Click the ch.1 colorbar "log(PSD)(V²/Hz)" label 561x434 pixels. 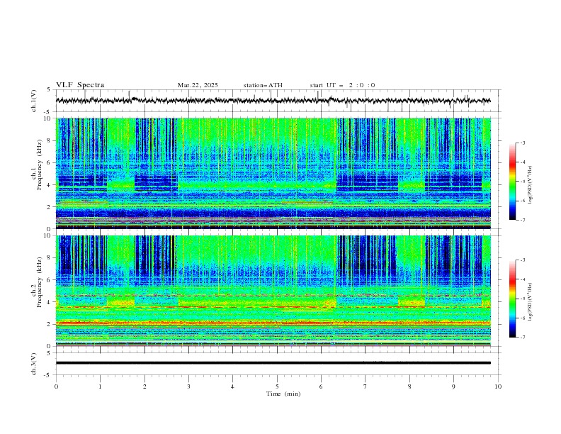click(530, 185)
